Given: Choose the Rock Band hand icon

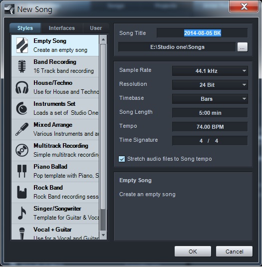Looking at the screenshot, I should point(22,192).
